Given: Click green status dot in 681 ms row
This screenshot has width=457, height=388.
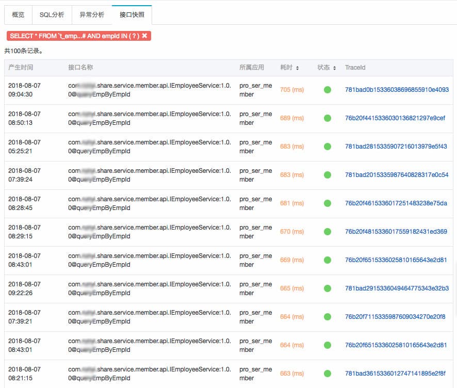Looking at the screenshot, I should (x=328, y=203).
